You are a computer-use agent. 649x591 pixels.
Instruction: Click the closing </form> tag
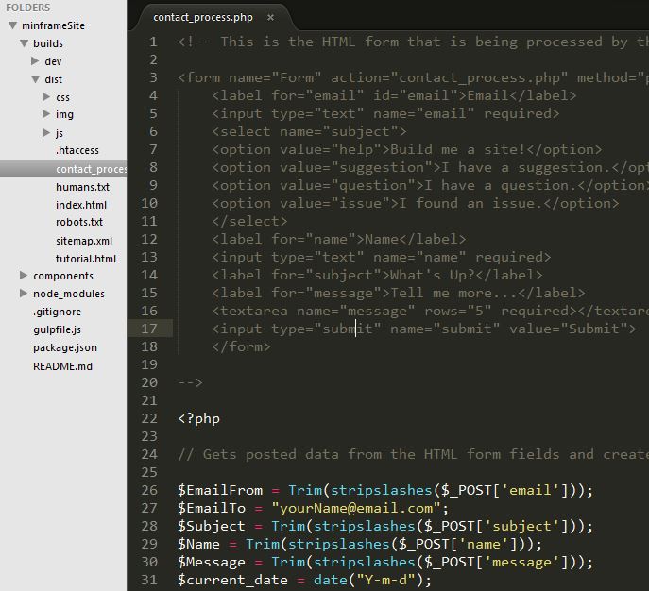(241, 346)
